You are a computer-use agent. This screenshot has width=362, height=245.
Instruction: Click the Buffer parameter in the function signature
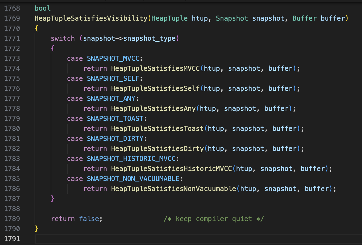point(304,18)
